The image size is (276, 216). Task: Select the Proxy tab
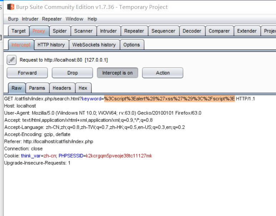pos(39,31)
